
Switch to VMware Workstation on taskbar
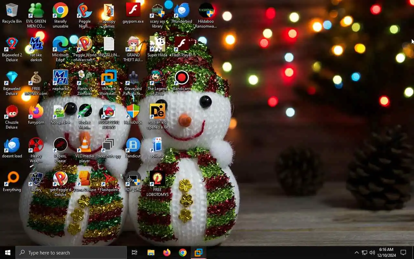click(x=199, y=253)
